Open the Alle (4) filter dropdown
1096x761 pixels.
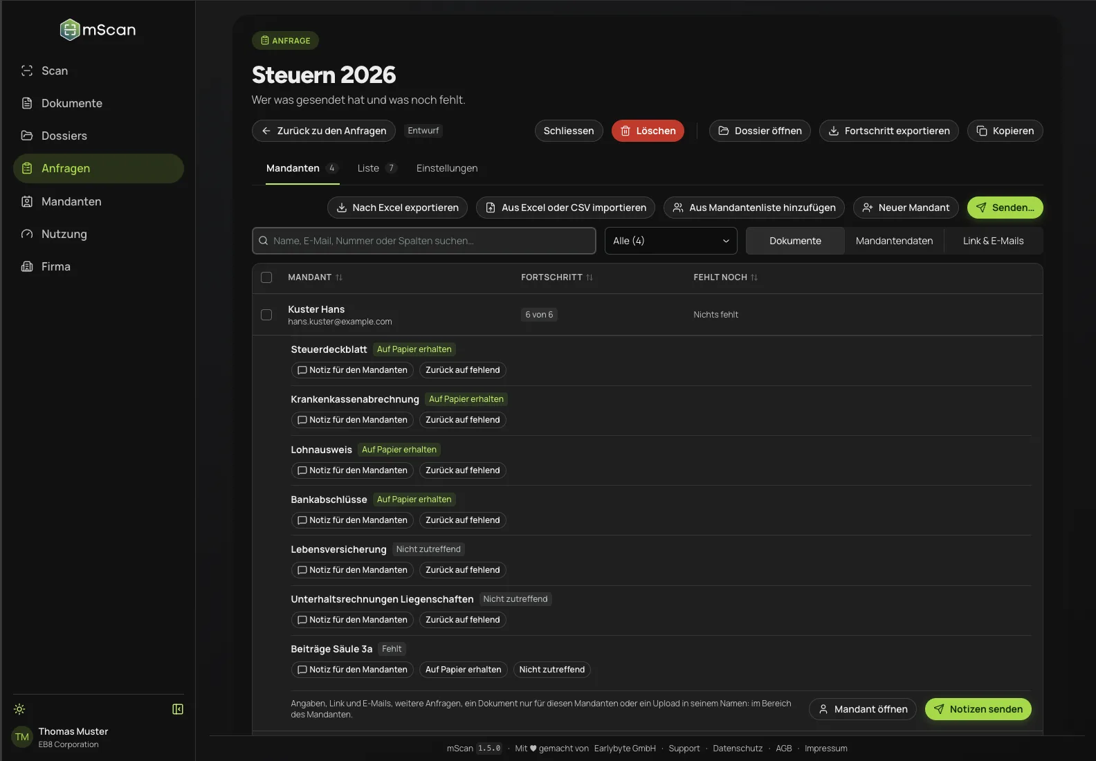coord(671,241)
